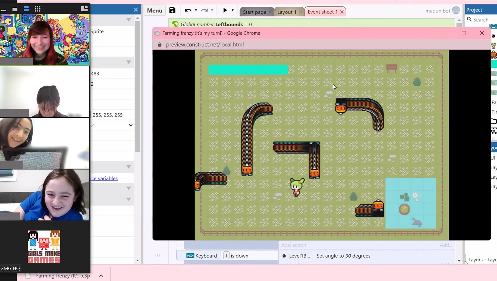
Task: Switch Zoom to the grid gallery view icon
Action: click(x=38, y=9)
